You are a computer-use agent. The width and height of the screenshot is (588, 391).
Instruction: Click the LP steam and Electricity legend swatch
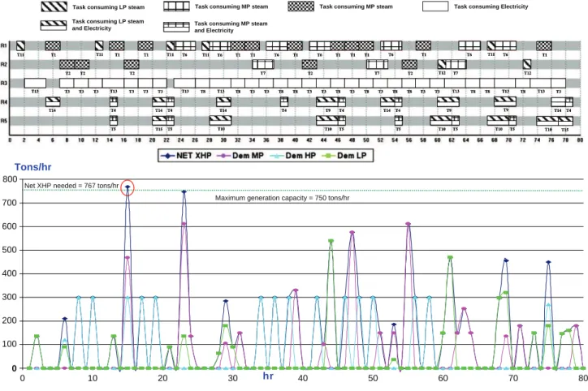pos(54,25)
